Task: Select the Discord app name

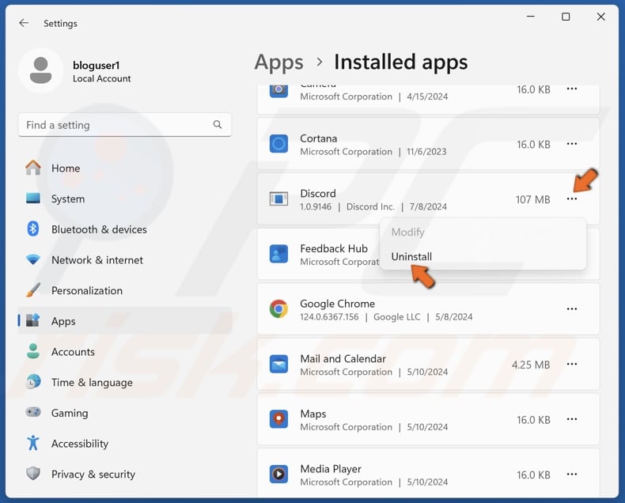Action: 318,193
